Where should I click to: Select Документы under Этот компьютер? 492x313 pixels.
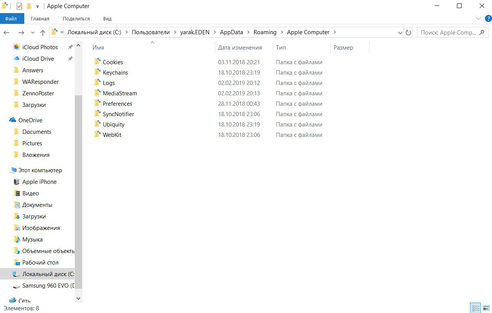click(x=37, y=205)
